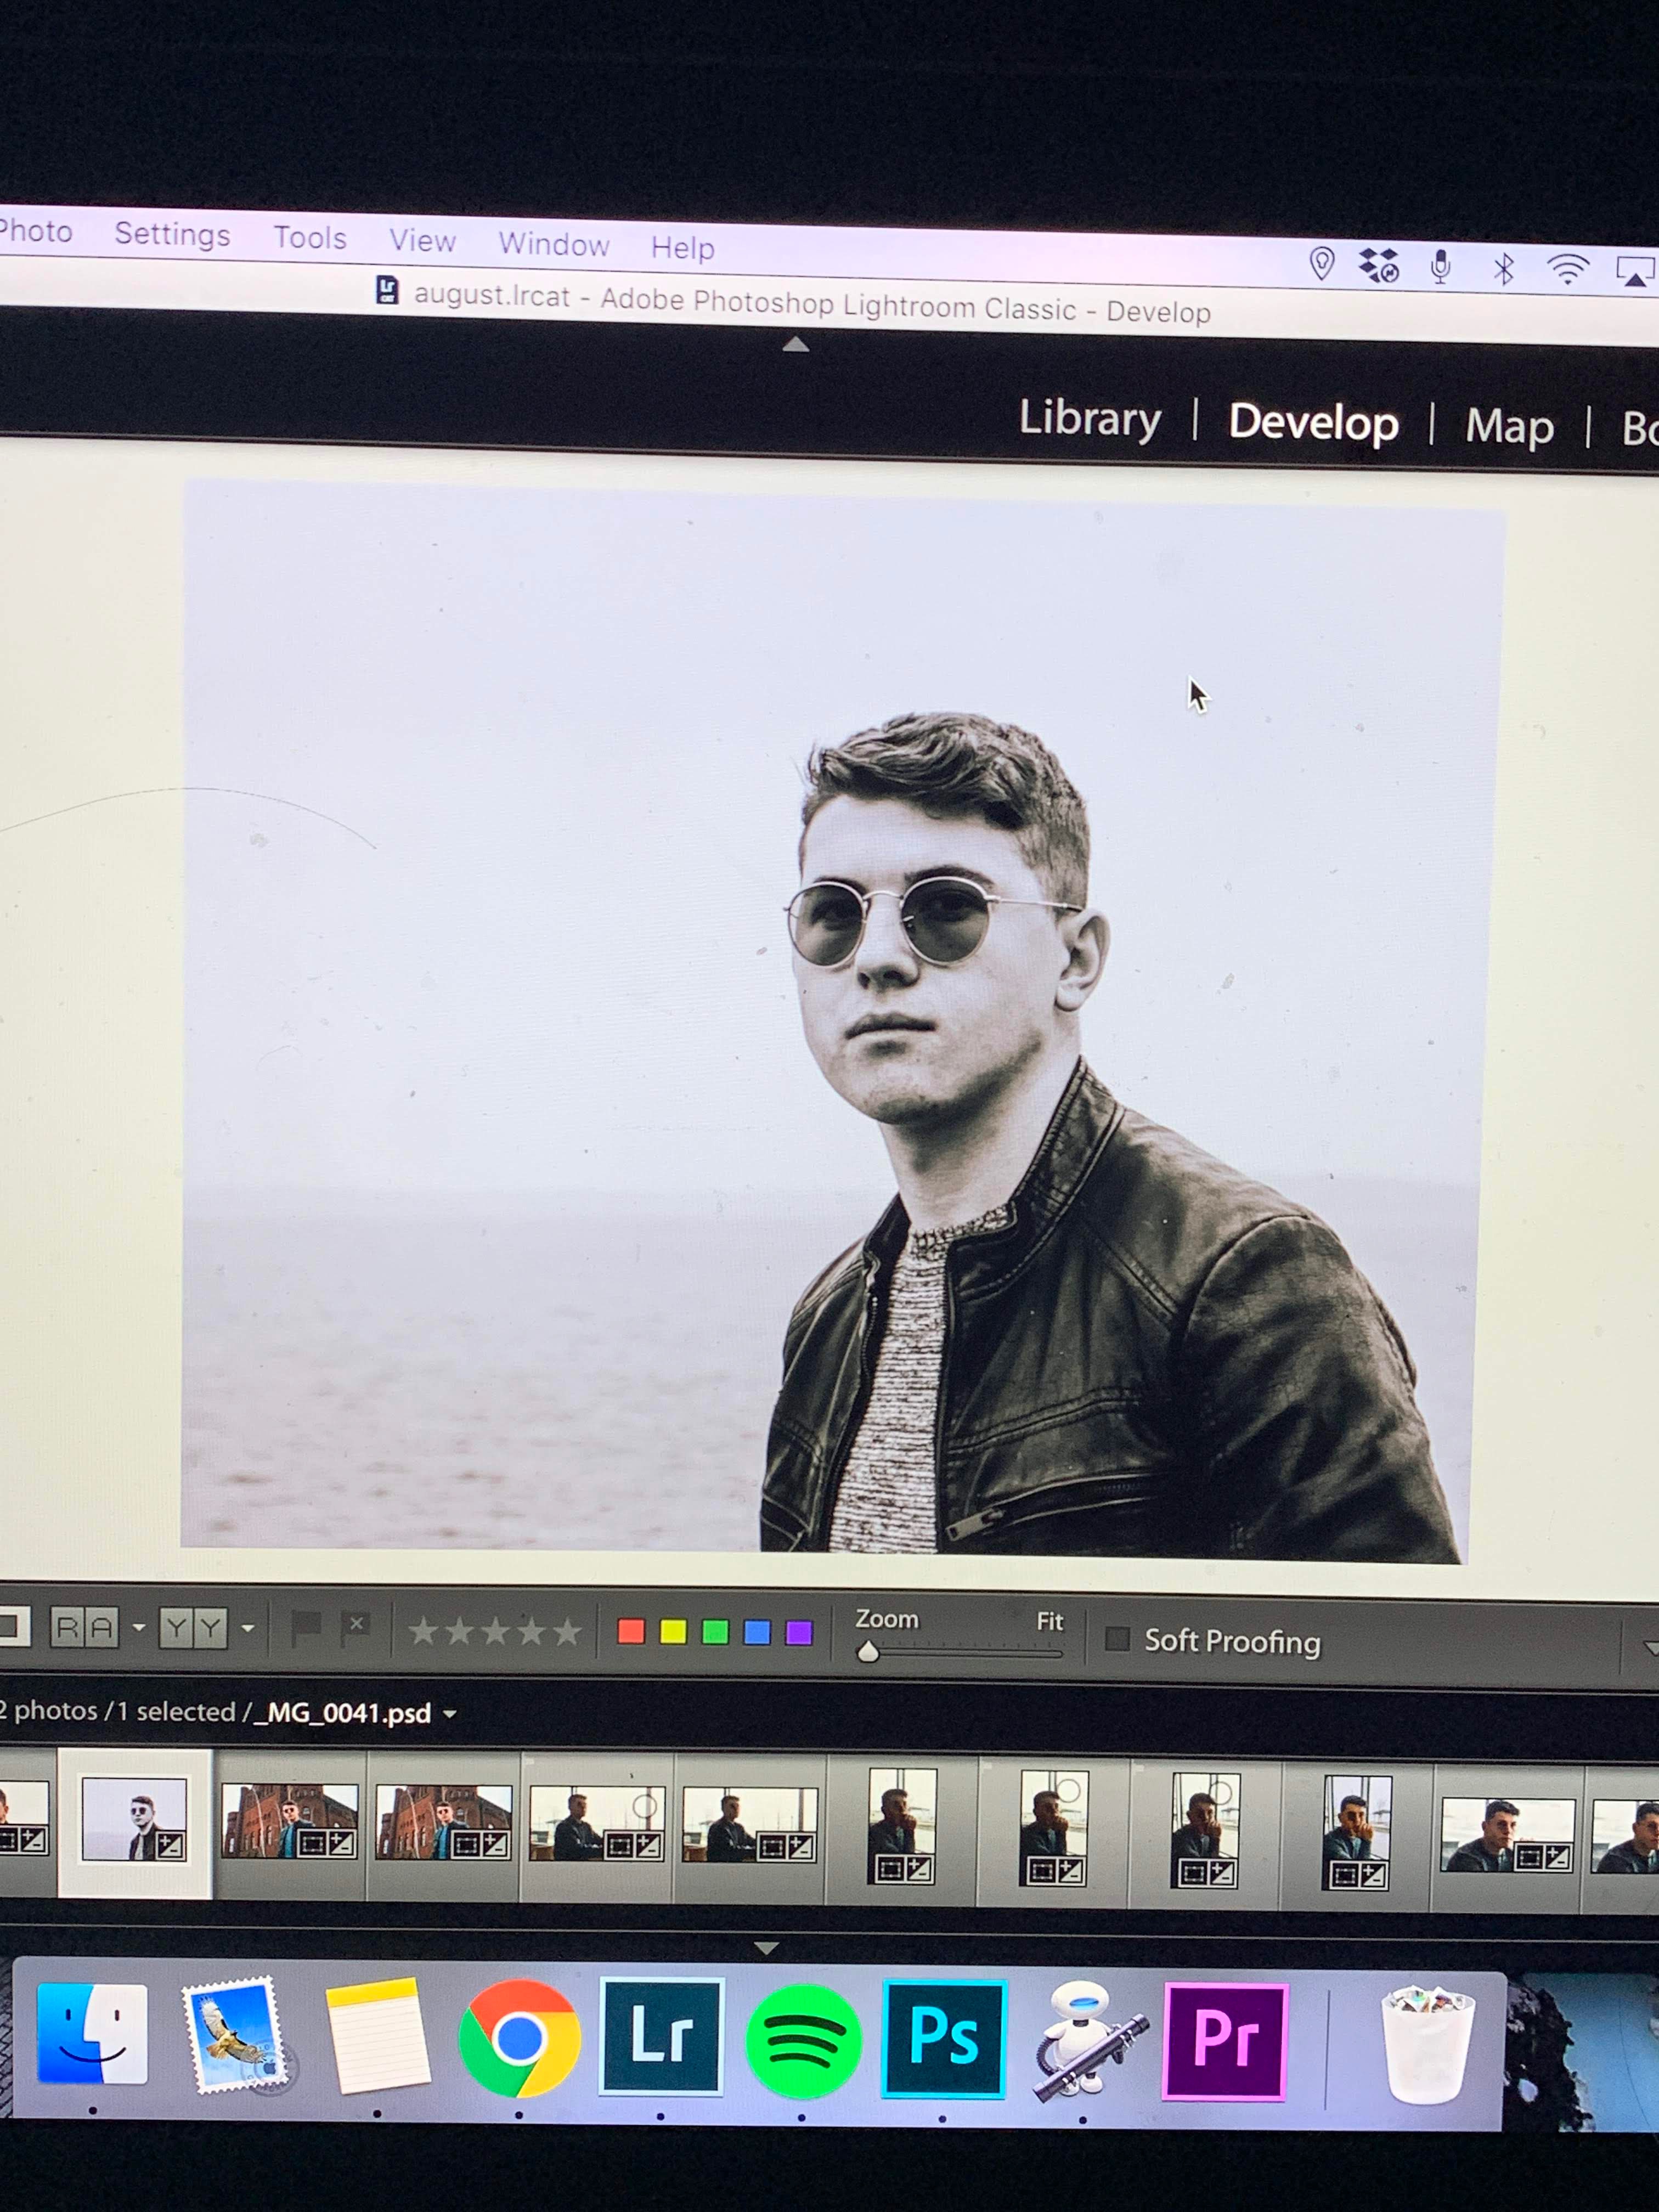The width and height of the screenshot is (1659, 2212).
Task: Open the filmstrip source dropdown next to _MG_0041.psd
Action: (x=450, y=1713)
